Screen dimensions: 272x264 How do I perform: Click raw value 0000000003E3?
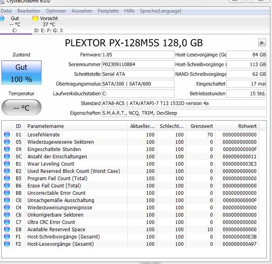click(239, 164)
